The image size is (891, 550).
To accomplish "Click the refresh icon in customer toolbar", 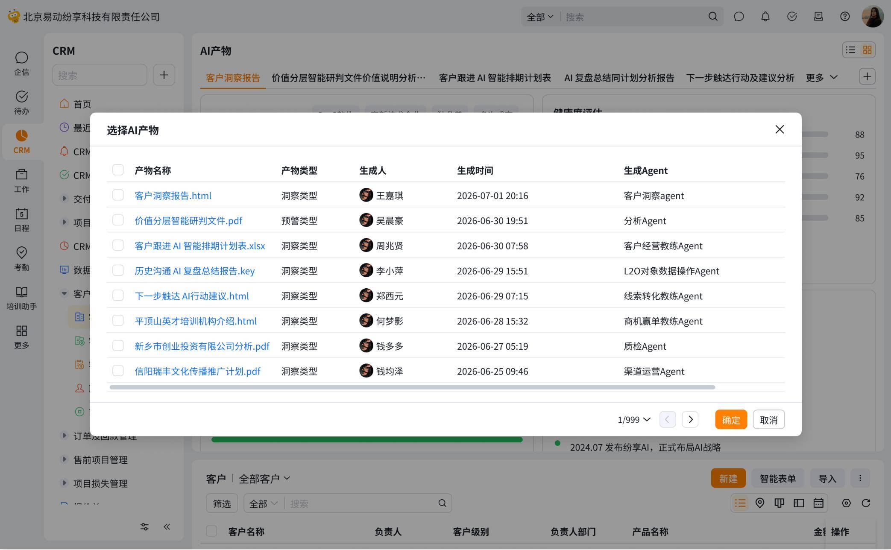I will pos(866,503).
